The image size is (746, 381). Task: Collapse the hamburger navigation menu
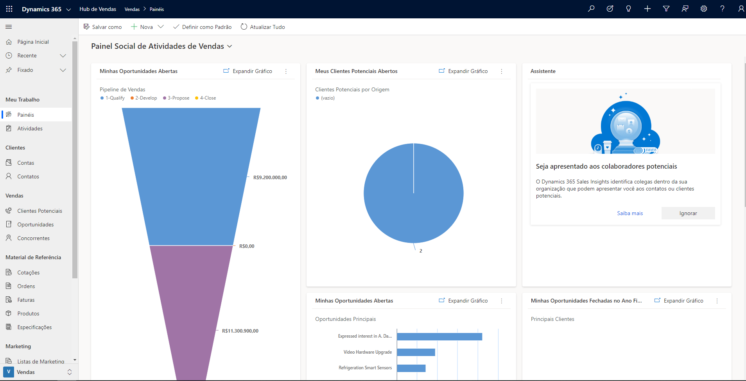pos(9,27)
